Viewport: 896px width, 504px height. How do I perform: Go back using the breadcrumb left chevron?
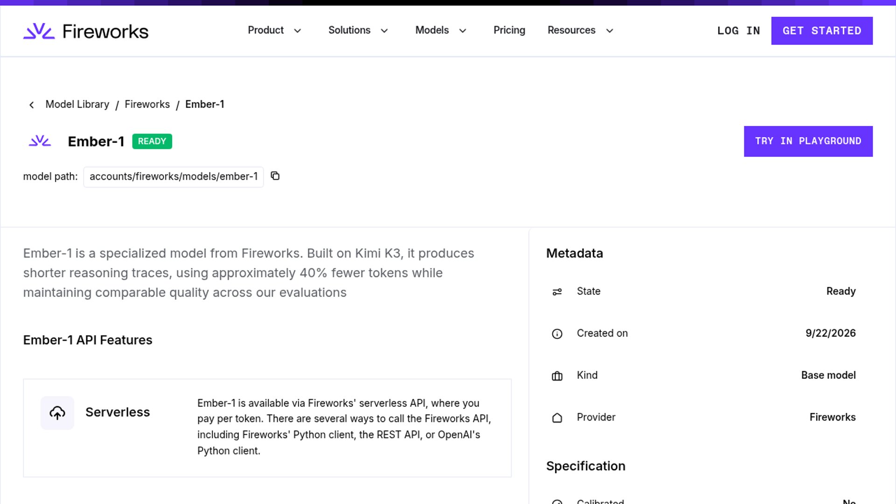(32, 105)
